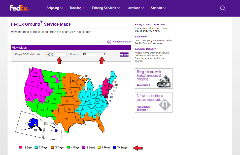Open the Country dropdown showing US
Screen dimensions: 240x155
tap(94, 54)
